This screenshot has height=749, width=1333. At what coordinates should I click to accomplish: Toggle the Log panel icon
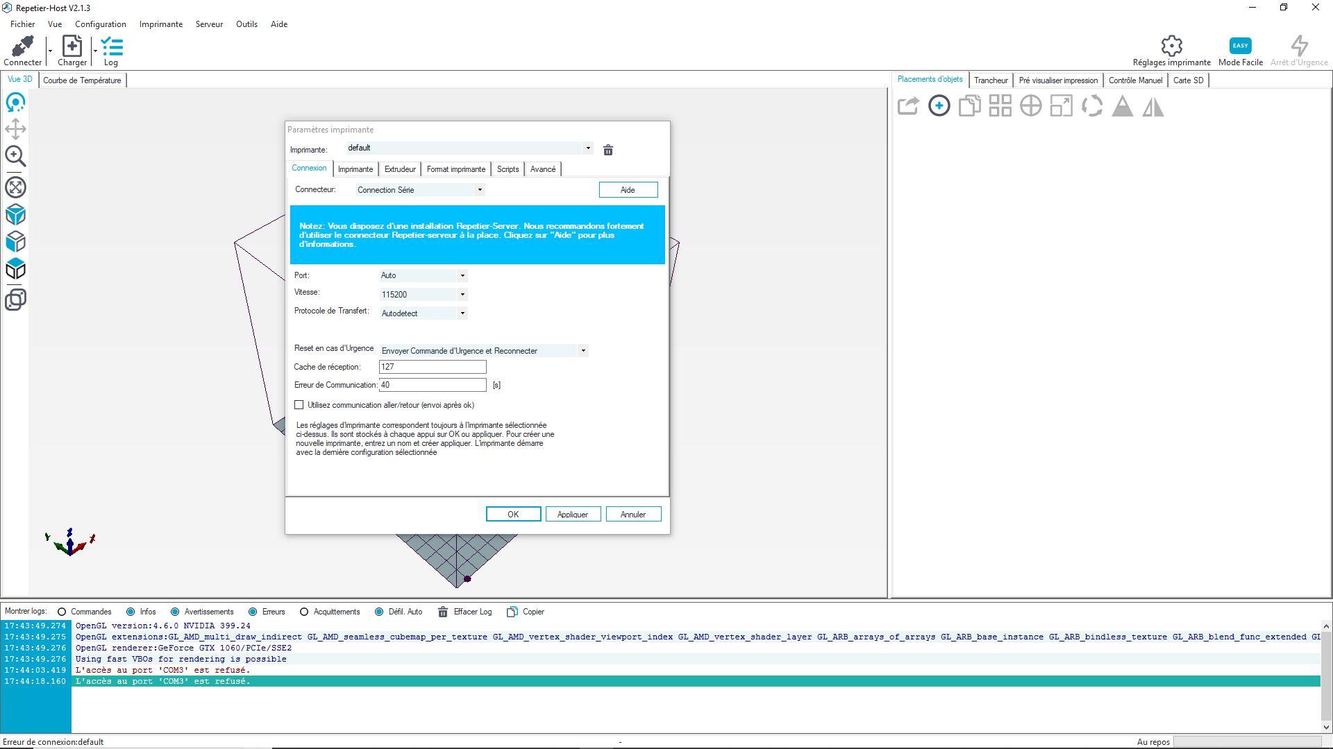(x=111, y=47)
